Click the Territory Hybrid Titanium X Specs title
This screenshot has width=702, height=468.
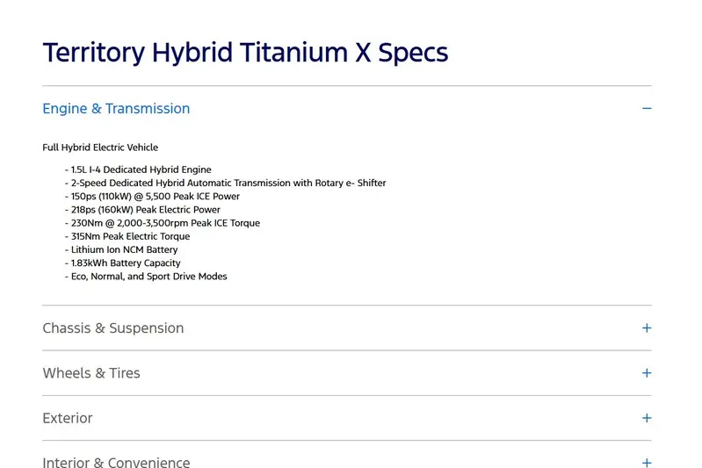(245, 53)
